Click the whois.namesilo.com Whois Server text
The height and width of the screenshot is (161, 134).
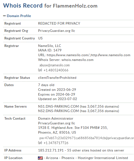pyautogui.click(x=78, y=60)
